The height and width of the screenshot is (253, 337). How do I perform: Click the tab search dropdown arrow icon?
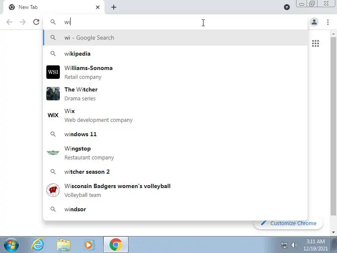click(x=287, y=7)
